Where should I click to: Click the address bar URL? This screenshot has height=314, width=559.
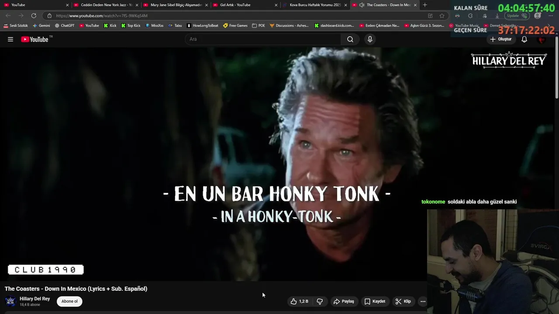point(102,16)
